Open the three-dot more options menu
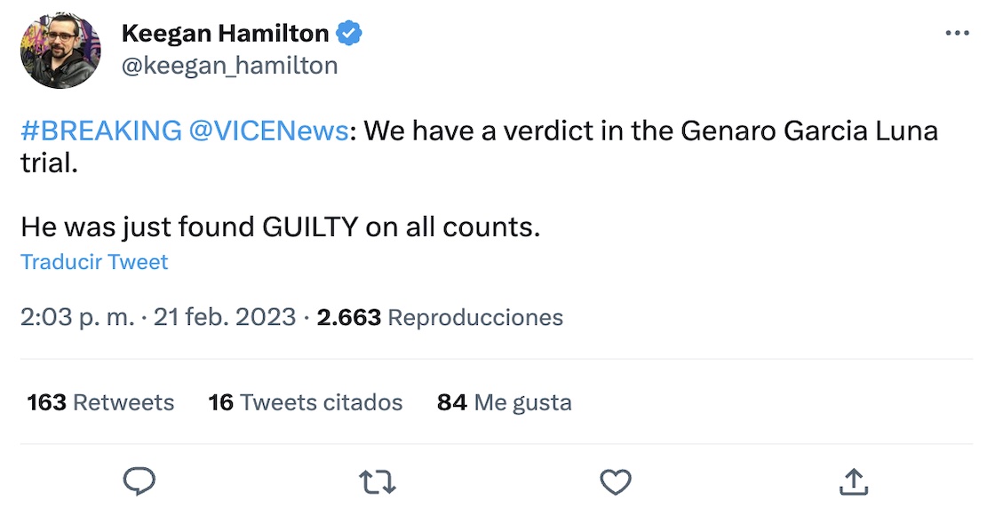Screen dimensions: 995x516 957,34
